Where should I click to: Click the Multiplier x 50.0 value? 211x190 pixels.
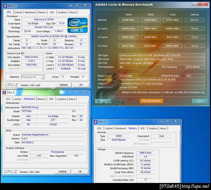click(32, 61)
